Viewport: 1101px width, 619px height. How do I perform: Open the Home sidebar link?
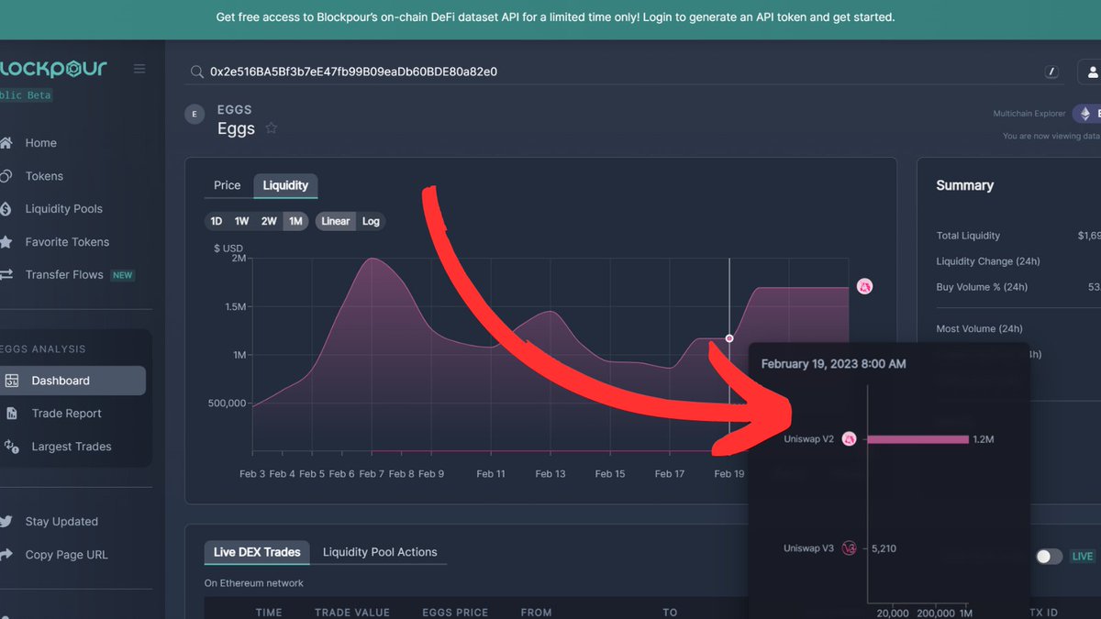click(x=41, y=143)
